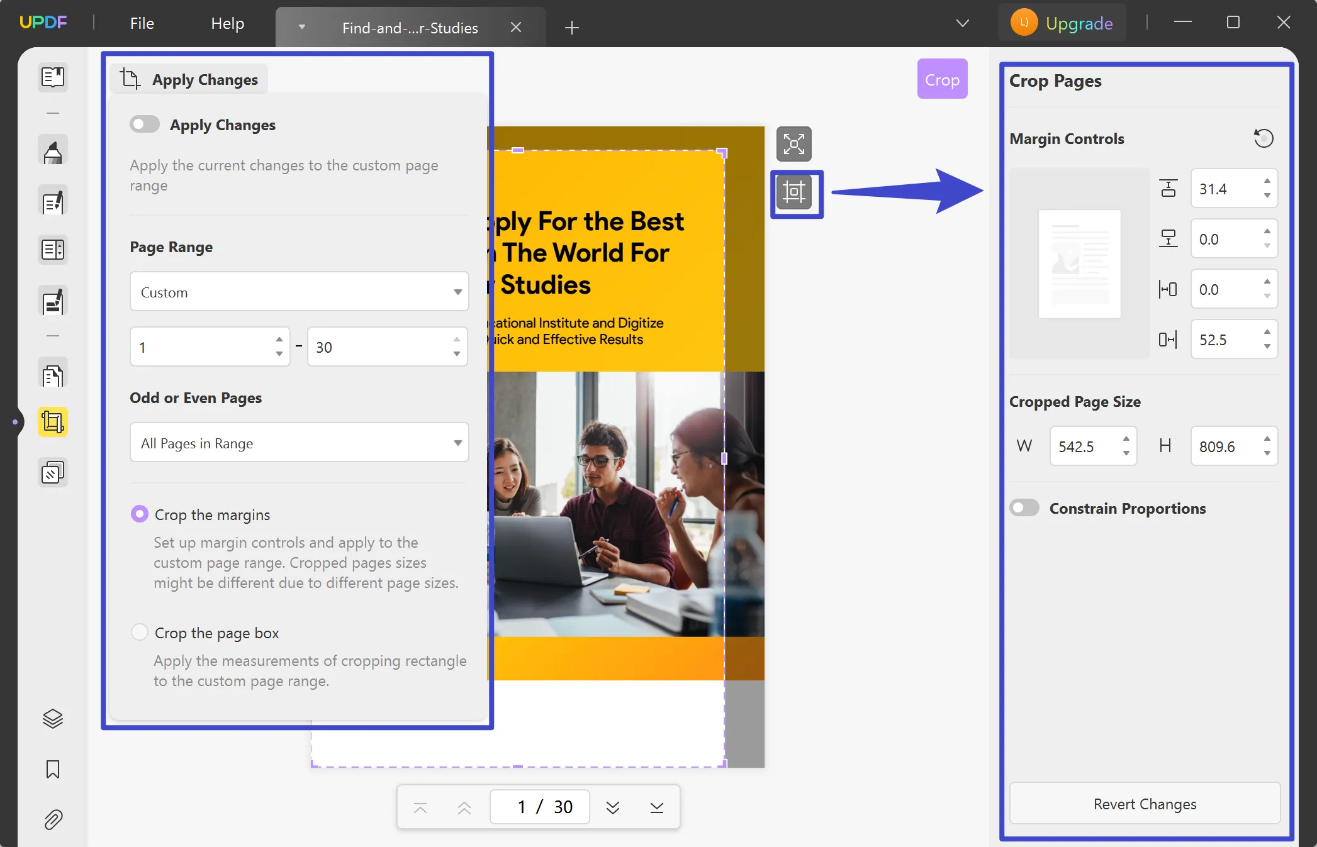Screen dimensions: 1317x847
Task: Expand the Odd or Even Pages dropdown
Action: [298, 442]
